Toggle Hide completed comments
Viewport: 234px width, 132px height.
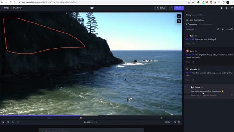229,29
